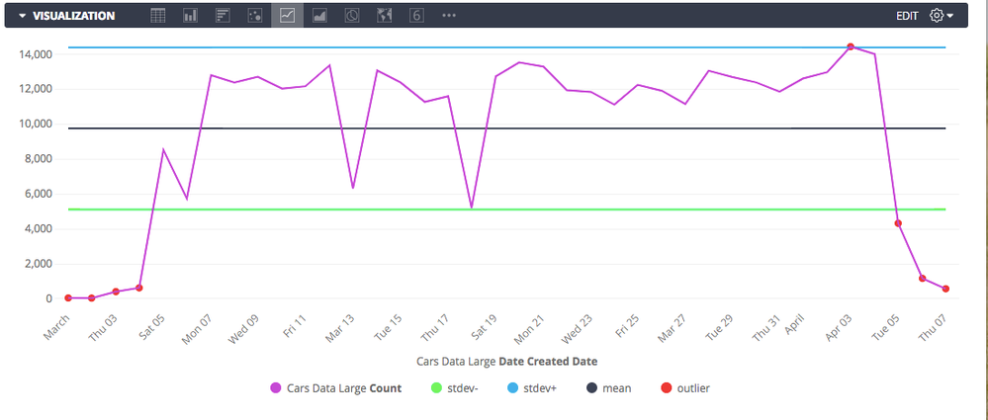Screen dimensions: 988x420
Task: Open the EDIT visualization settings
Action: click(907, 17)
